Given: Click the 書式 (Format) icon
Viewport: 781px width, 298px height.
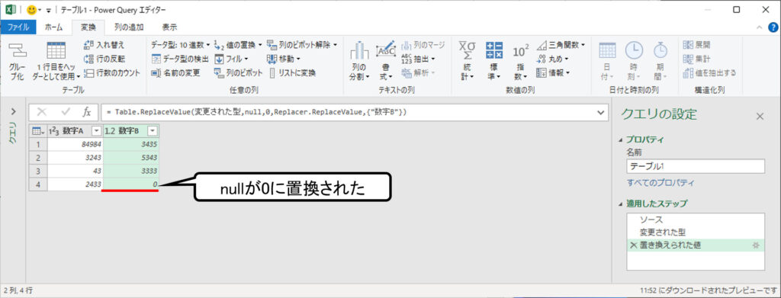Looking at the screenshot, I should pyautogui.click(x=385, y=50).
